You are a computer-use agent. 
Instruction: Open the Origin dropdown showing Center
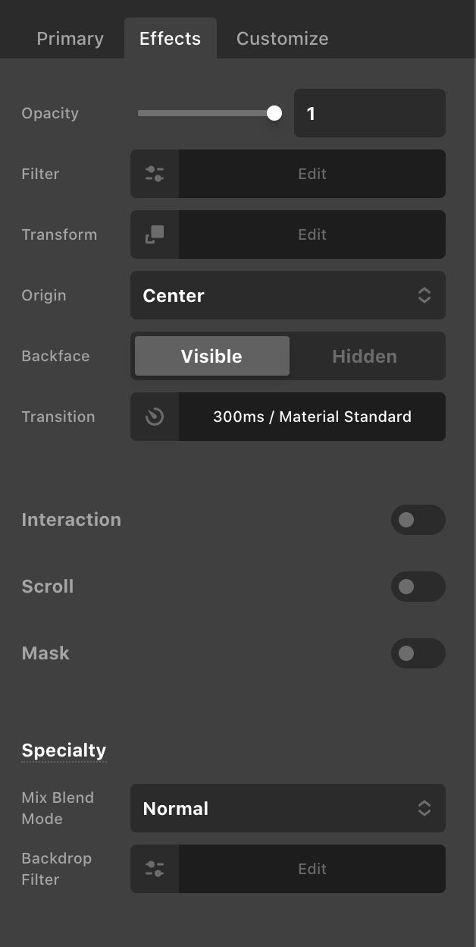pyautogui.click(x=288, y=295)
